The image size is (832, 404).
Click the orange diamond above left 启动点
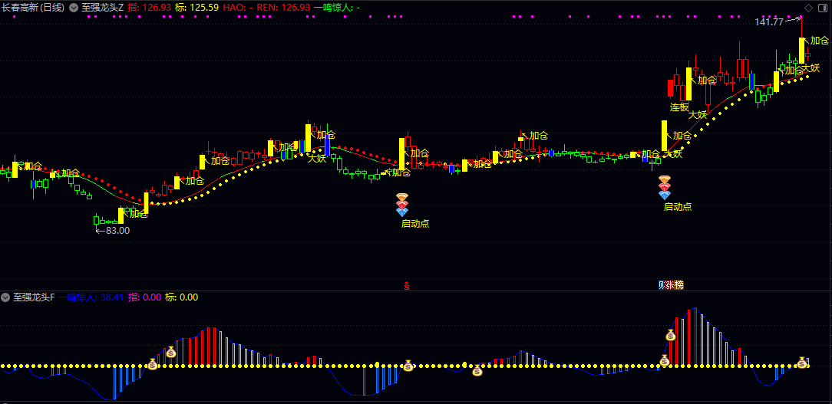(x=402, y=197)
